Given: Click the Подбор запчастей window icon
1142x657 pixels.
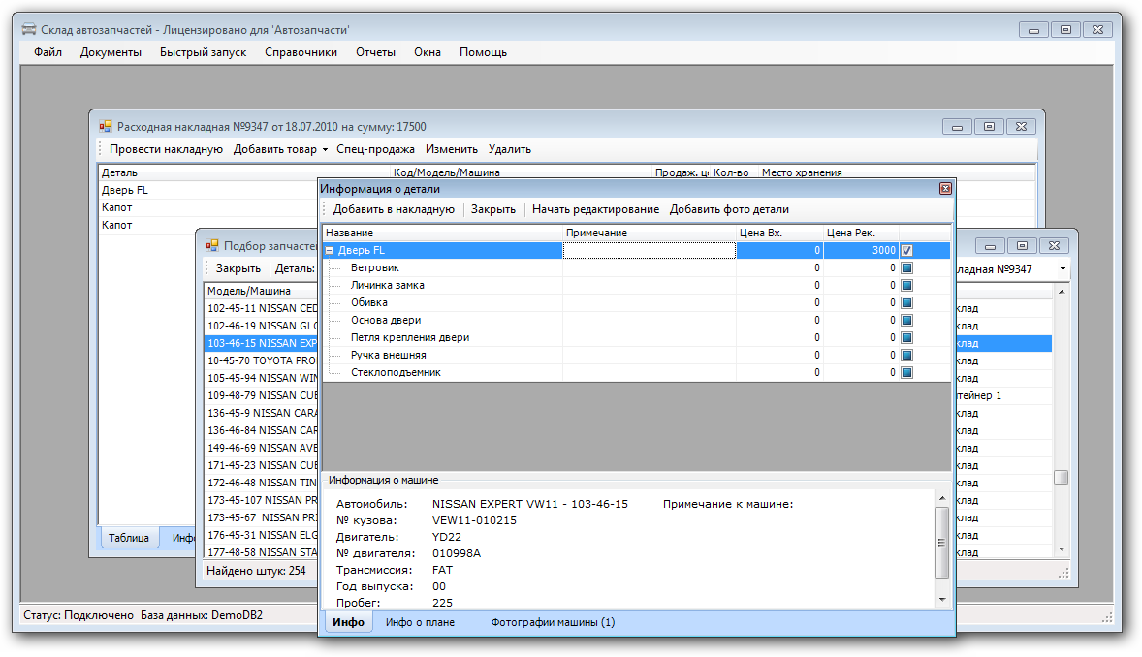Looking at the screenshot, I should (212, 246).
